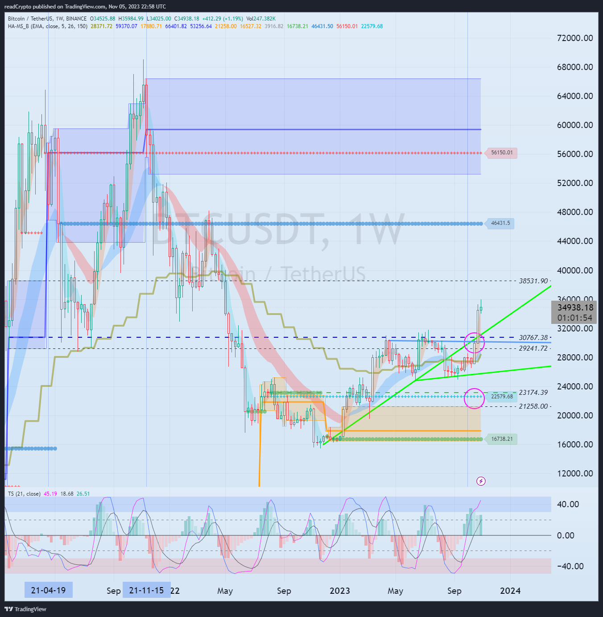Viewport: 603px width, 617px height.
Task: Click the 40.00 label on TS indicator axis
Action: (568, 504)
